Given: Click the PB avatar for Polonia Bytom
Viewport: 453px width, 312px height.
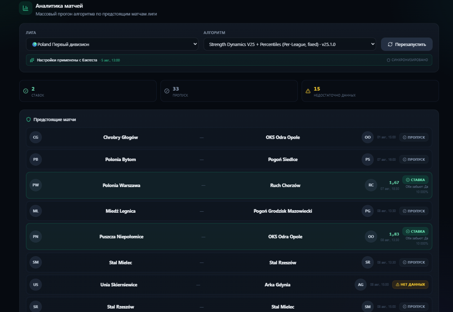Looking at the screenshot, I should (x=35, y=159).
